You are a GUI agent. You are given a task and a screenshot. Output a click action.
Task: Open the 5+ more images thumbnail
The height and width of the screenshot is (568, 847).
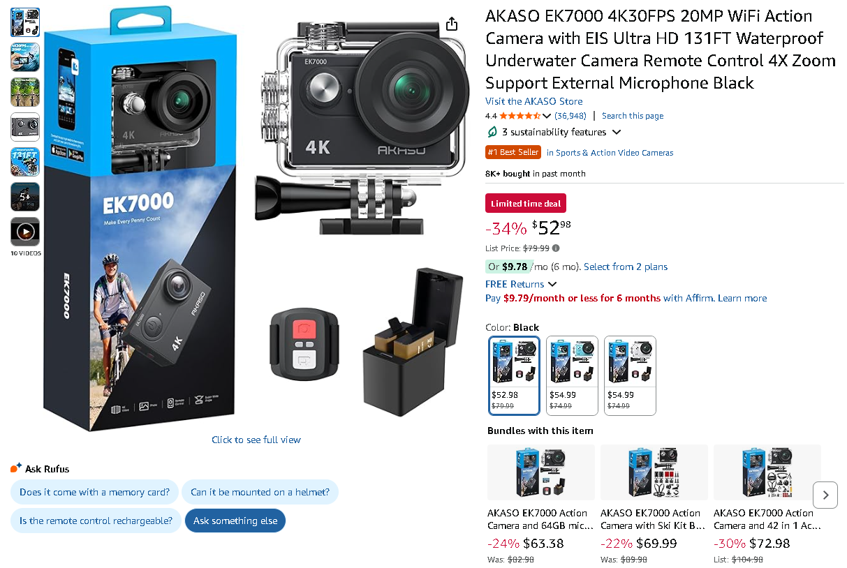[x=25, y=197]
